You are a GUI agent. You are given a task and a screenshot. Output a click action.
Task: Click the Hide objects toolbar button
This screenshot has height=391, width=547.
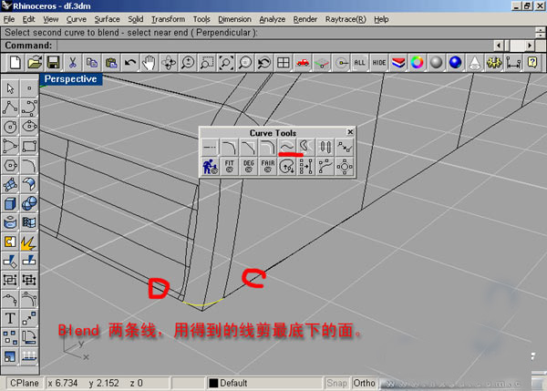click(379, 62)
